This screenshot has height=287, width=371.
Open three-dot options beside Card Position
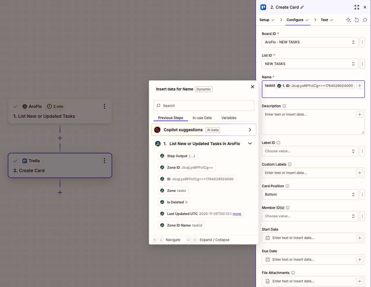pyautogui.click(x=362, y=195)
